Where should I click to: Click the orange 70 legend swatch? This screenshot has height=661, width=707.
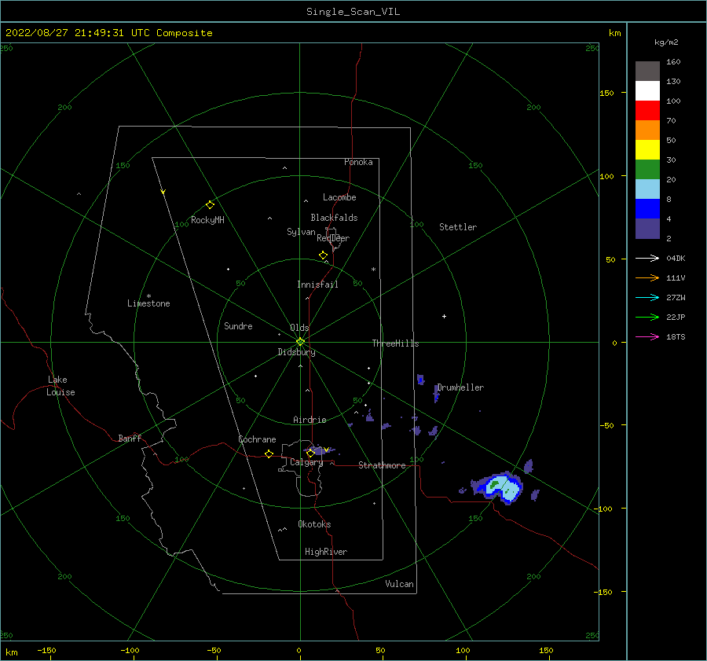pos(647,130)
